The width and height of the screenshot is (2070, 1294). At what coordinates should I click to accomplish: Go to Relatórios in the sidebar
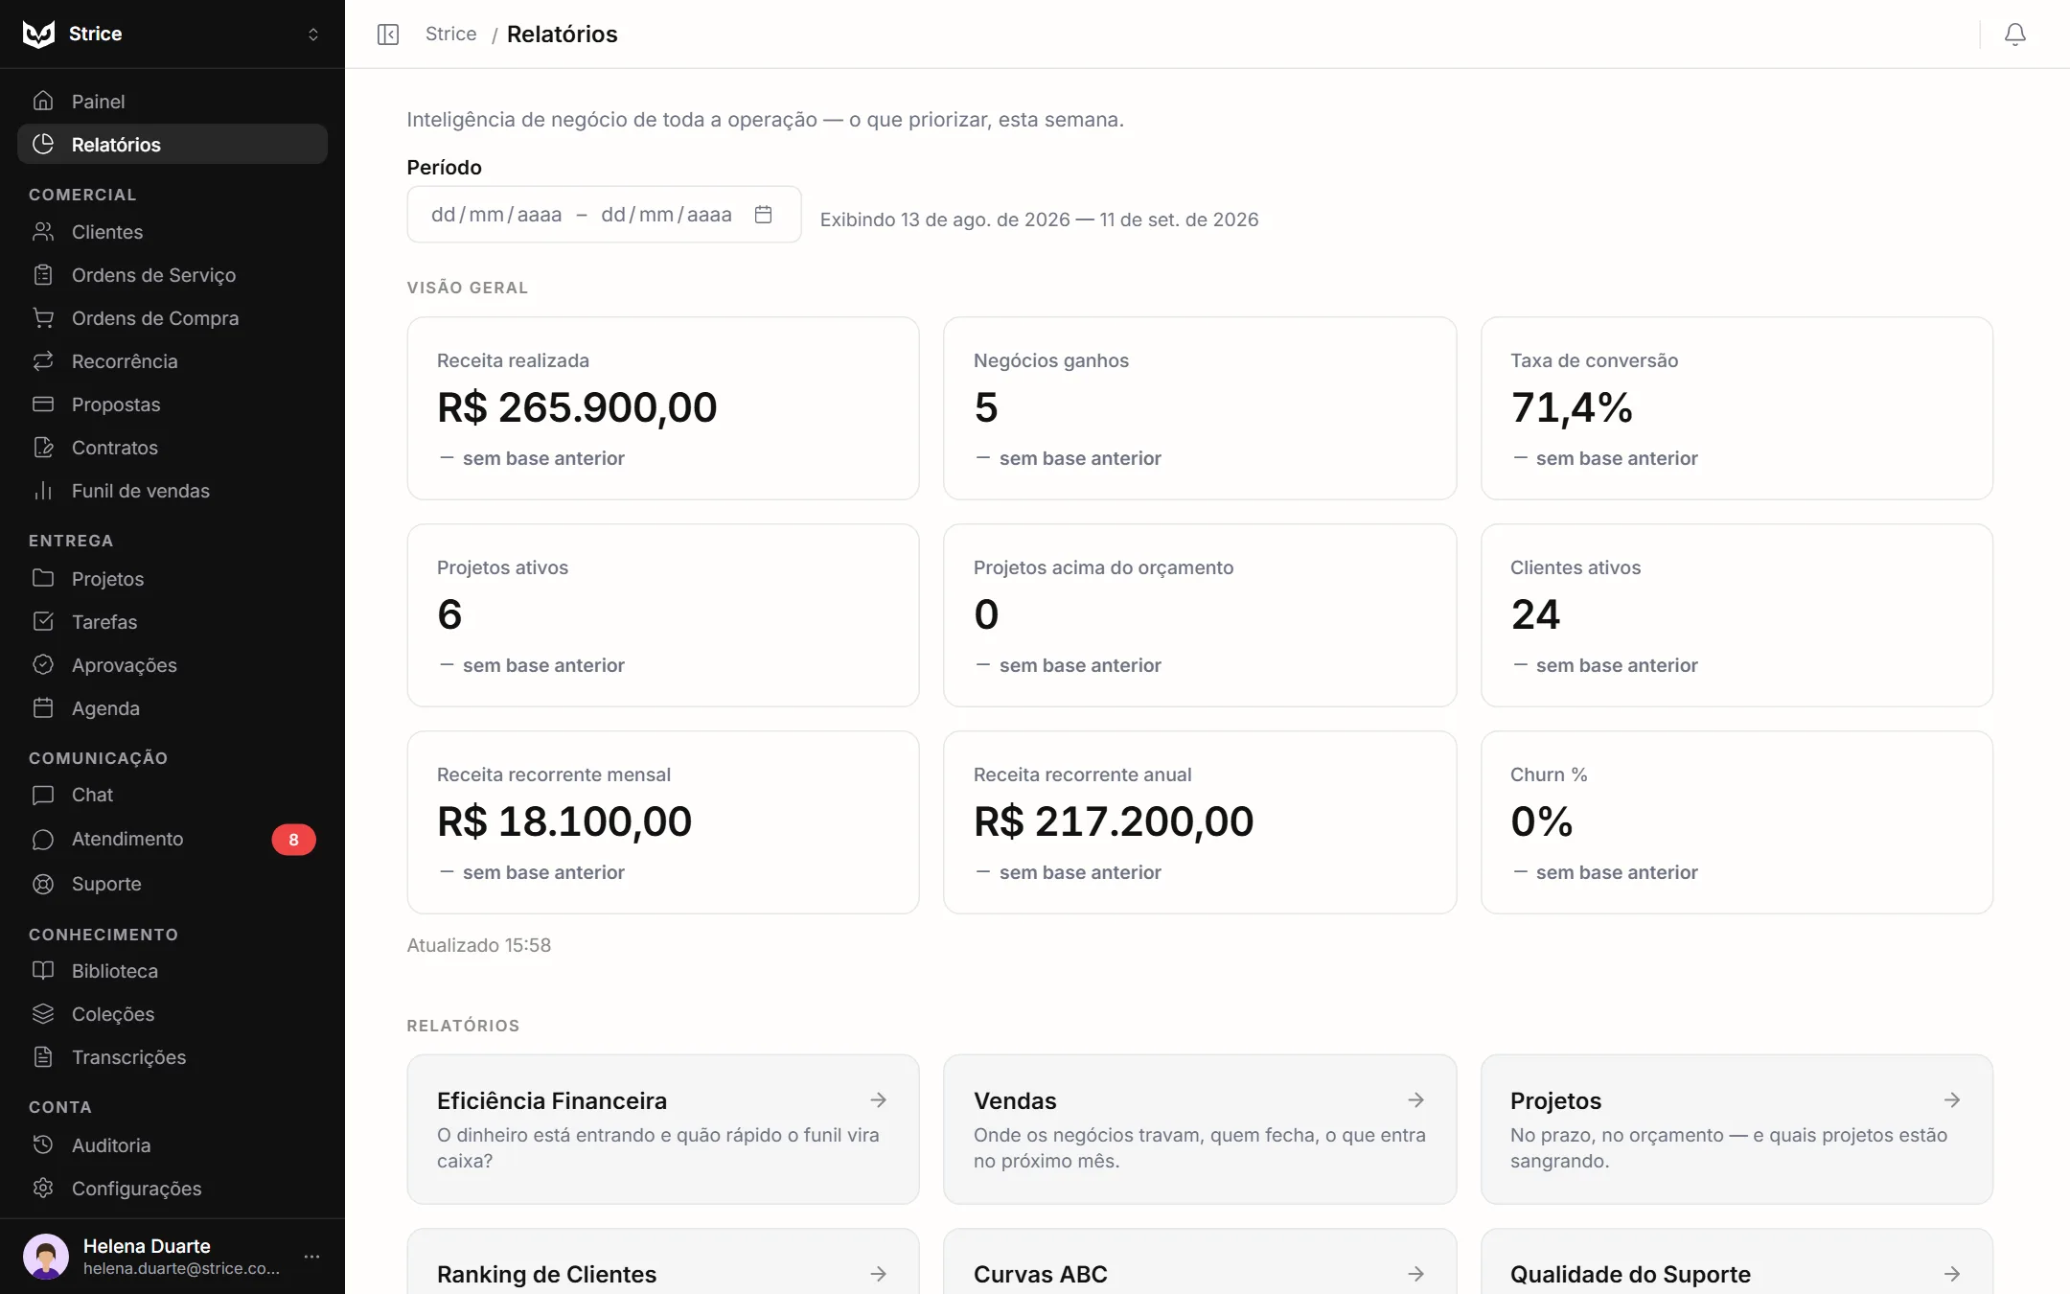point(172,144)
